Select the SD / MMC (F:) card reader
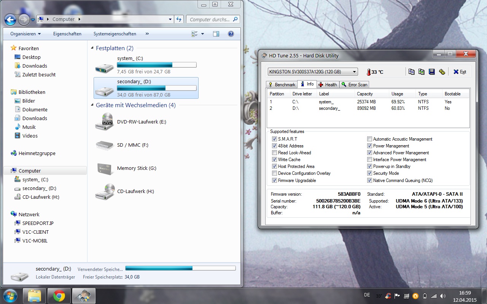 [x=122, y=145]
